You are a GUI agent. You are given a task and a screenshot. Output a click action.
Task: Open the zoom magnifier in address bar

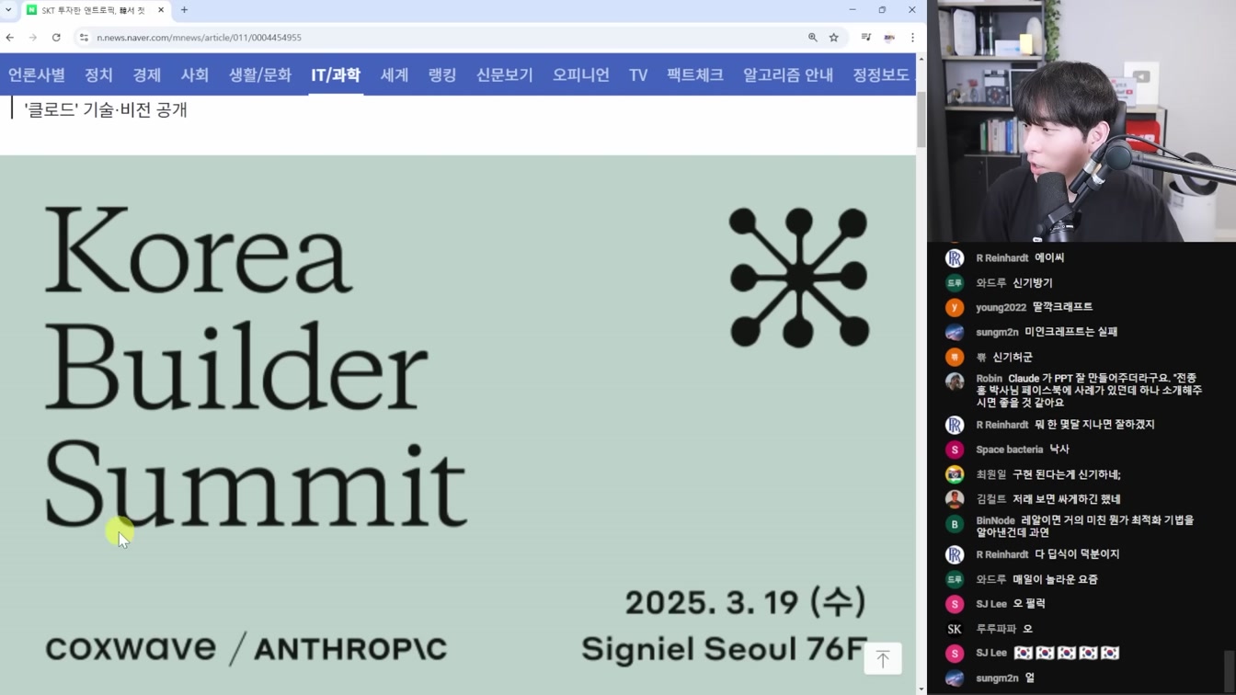(x=812, y=38)
